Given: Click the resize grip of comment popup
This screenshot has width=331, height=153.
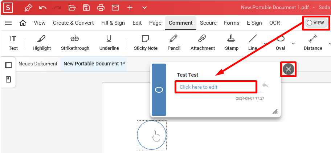Looking at the screenshot, I should 275,112.
